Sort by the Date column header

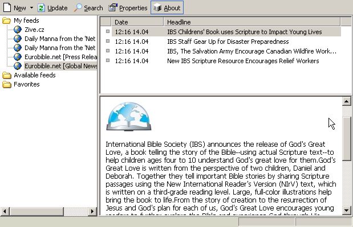pos(137,22)
